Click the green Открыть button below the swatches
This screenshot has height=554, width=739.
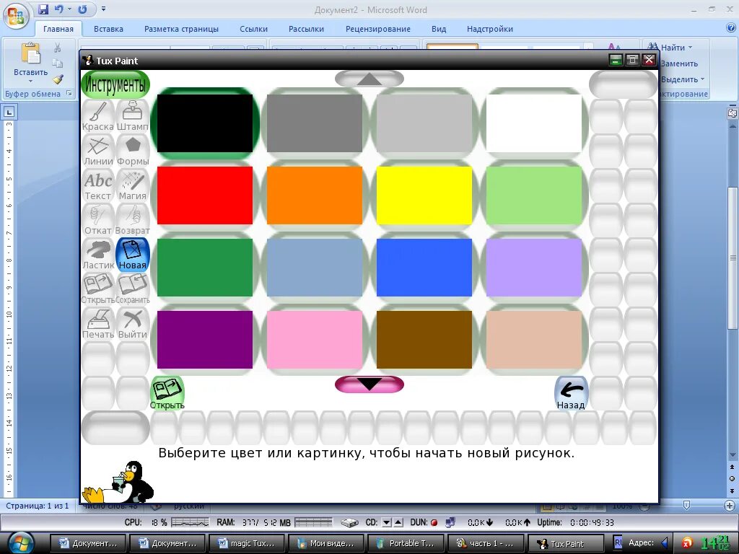pyautogui.click(x=167, y=393)
